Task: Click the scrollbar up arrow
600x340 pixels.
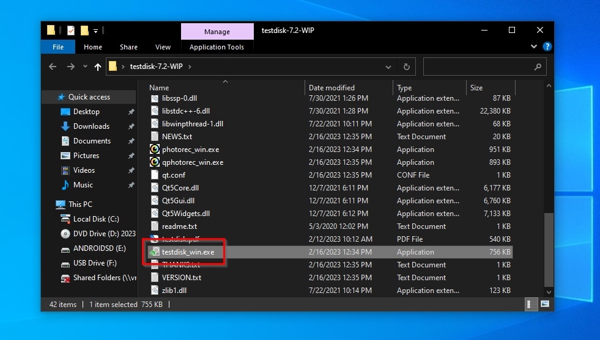Action: coord(549,86)
